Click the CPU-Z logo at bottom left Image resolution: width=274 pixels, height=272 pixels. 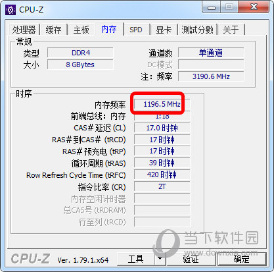pos(30,259)
